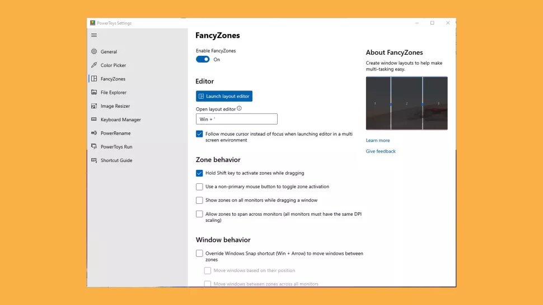Open the Shortcut Guide page
543x305 pixels.
click(x=116, y=160)
